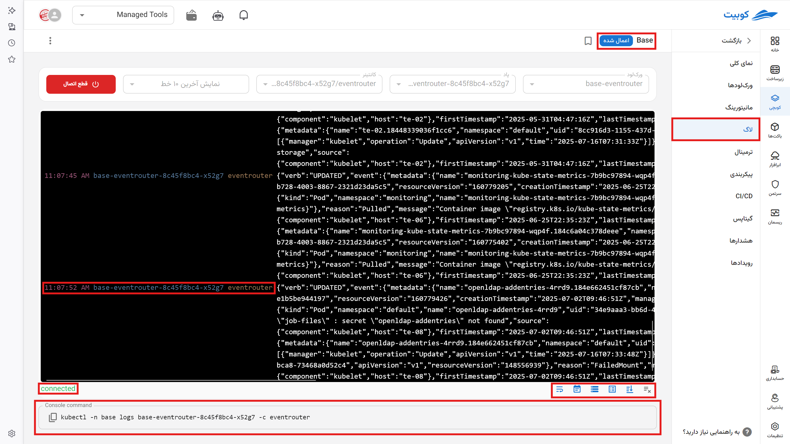Click the disconnect (قطع اتصال) button
The height and width of the screenshot is (444, 790).
click(x=81, y=84)
